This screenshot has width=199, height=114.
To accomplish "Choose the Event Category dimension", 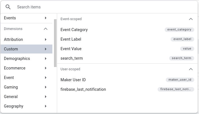I will 127,30.
